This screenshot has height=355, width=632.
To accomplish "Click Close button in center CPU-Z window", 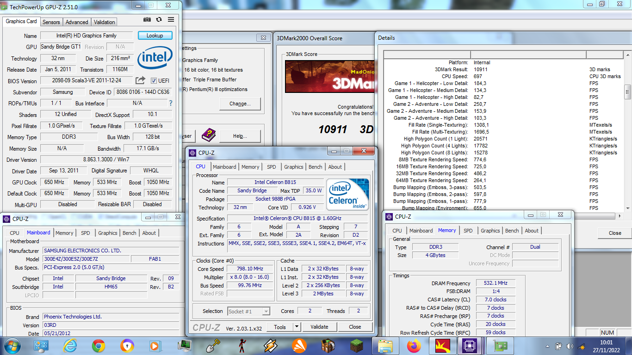I will tap(355, 327).
